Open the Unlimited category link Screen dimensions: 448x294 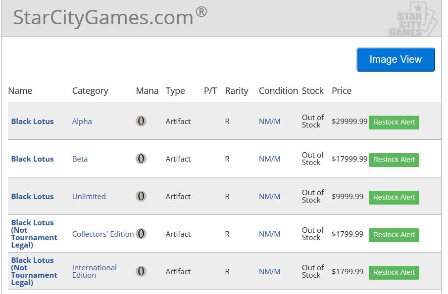[89, 196]
